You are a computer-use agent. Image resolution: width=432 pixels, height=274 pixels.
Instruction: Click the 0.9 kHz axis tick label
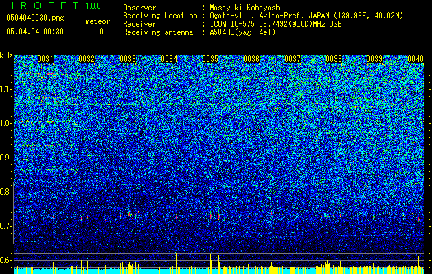tap(5, 158)
